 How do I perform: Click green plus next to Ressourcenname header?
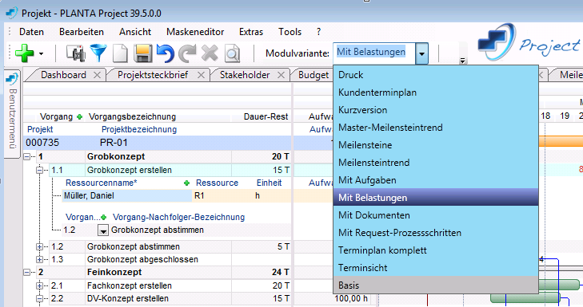pyautogui.click(x=186, y=183)
